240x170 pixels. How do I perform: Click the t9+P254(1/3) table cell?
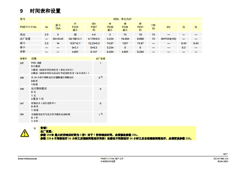pos(168,39)
